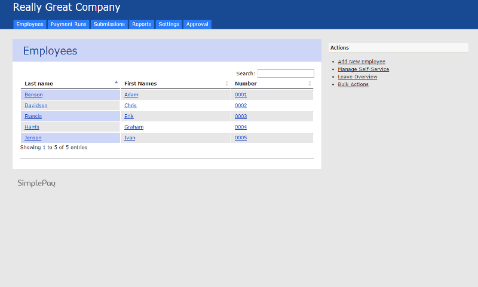Click the Number column sort icon
This screenshot has width=478, height=287.
coord(310,84)
